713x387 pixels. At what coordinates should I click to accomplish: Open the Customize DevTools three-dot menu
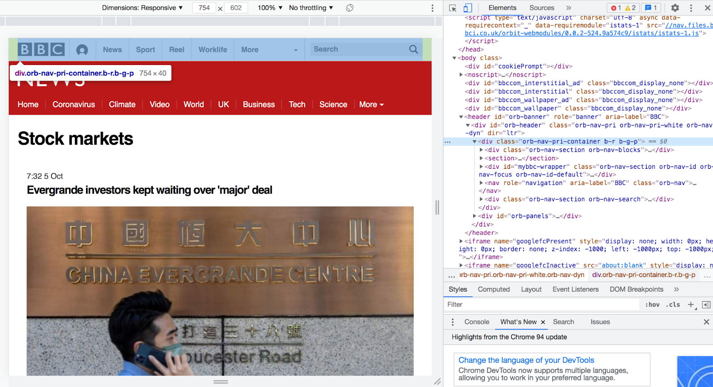pos(691,8)
